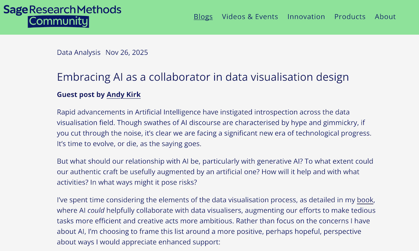
Task: Click the Community badge under the logo
Action: pyautogui.click(x=58, y=22)
